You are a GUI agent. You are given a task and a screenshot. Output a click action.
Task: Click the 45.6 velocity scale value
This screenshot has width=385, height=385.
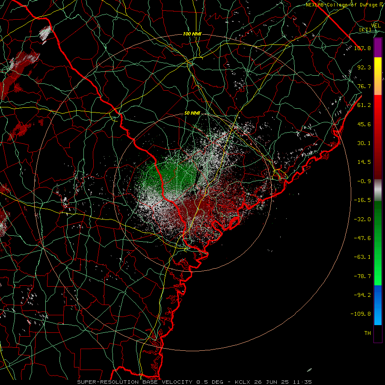click(364, 124)
